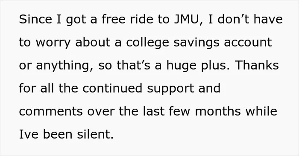Click on the word "support"

point(170,89)
